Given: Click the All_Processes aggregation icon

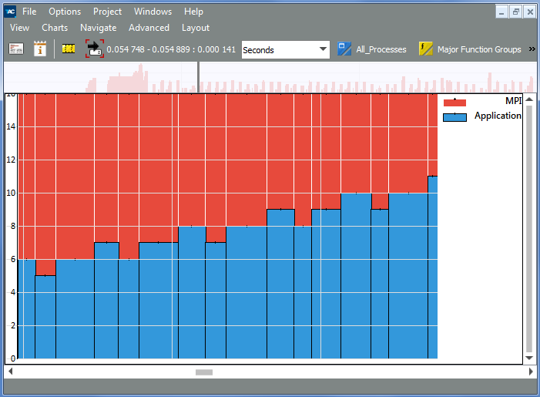Looking at the screenshot, I should tap(344, 49).
